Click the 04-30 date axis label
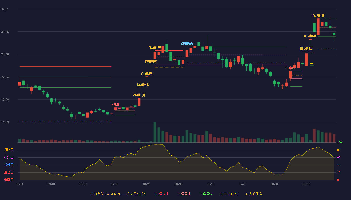This screenshot has width=351, height=200. tap(179, 184)
